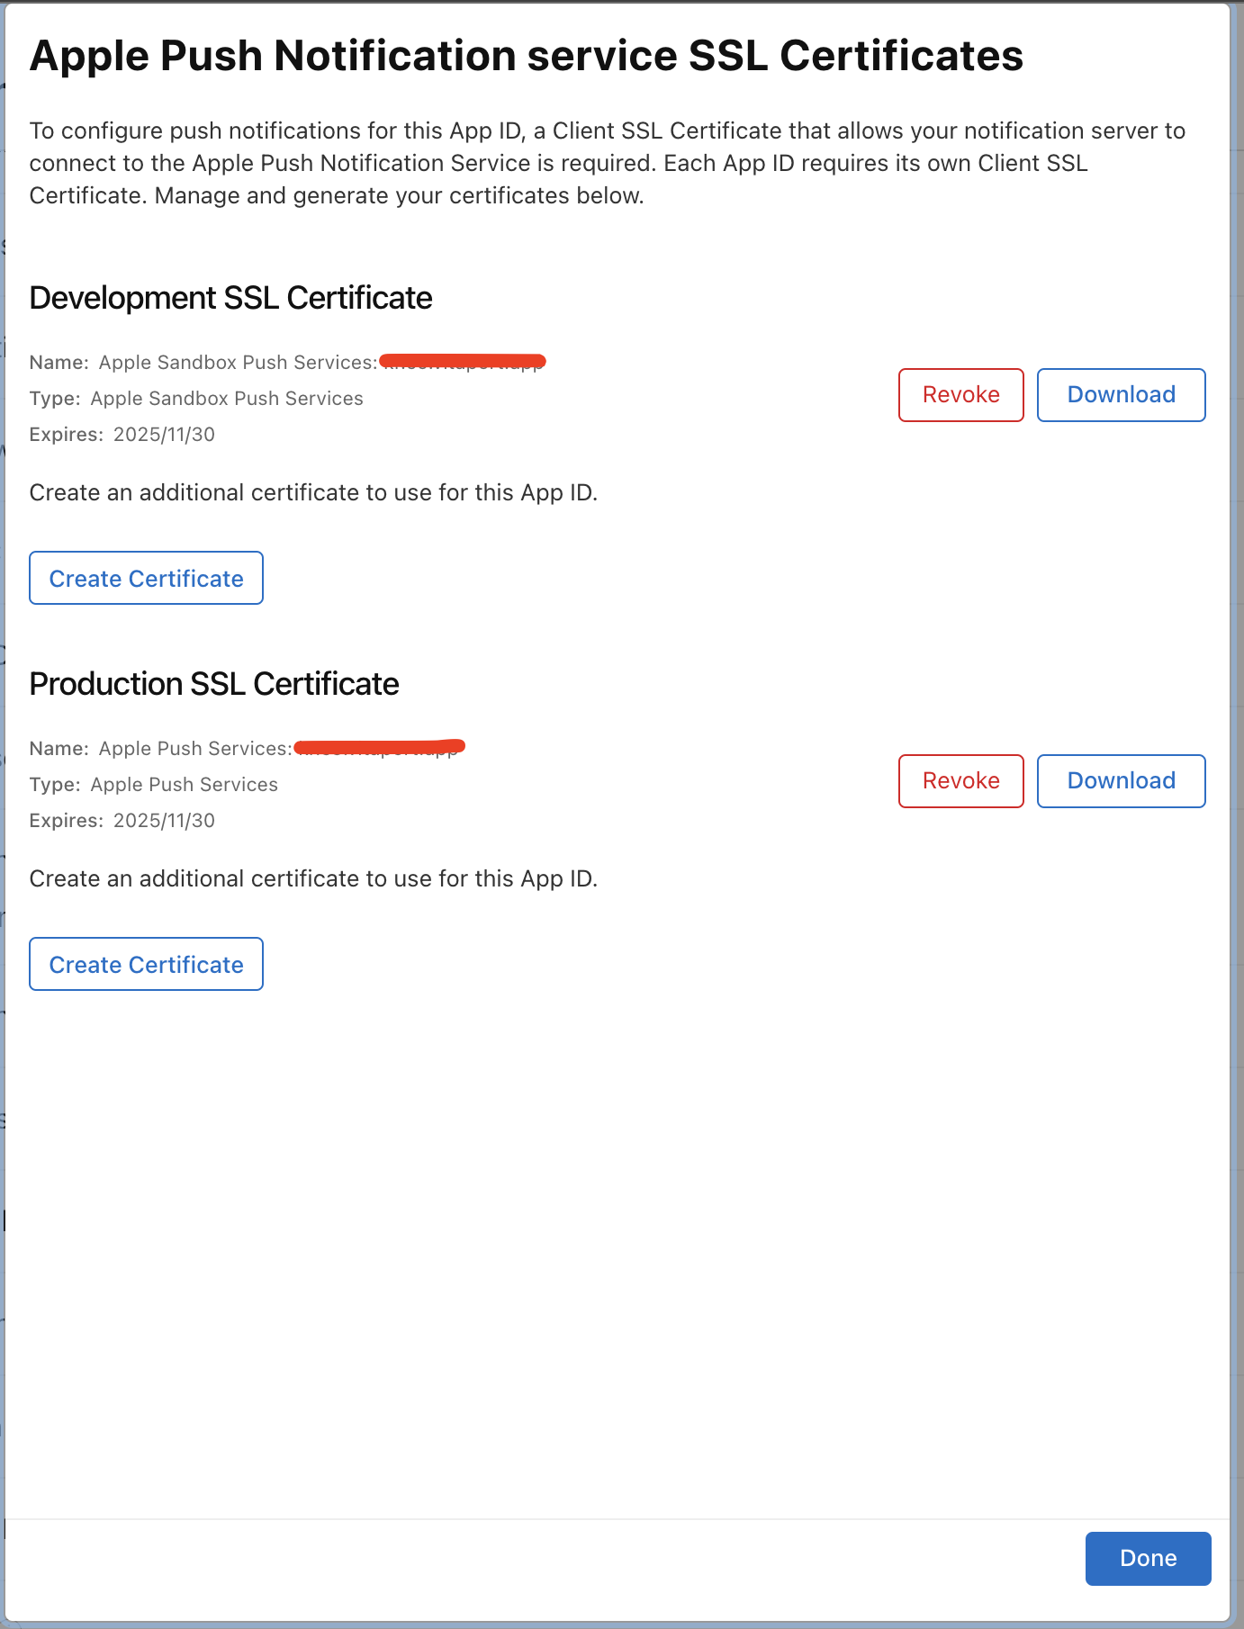Download the Development SSL Certificate
This screenshot has height=1629, width=1244.
(1121, 394)
